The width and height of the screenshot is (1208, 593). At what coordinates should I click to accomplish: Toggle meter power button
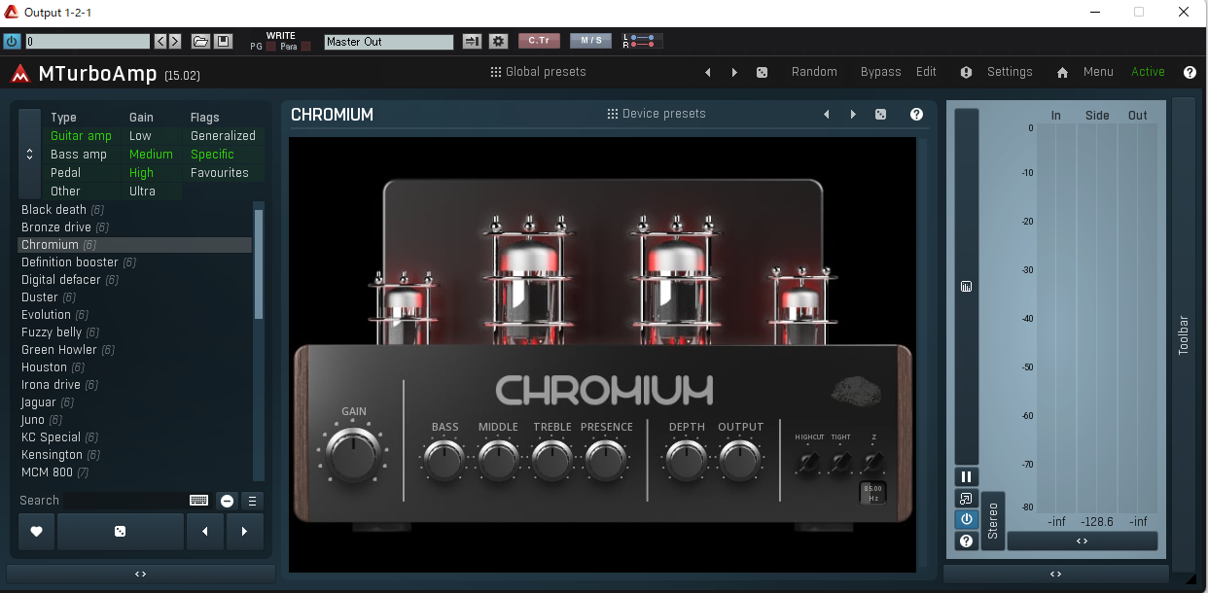point(966,519)
